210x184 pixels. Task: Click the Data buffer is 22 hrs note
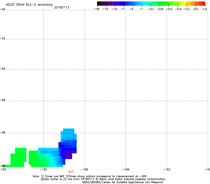pyautogui.click(x=103, y=179)
